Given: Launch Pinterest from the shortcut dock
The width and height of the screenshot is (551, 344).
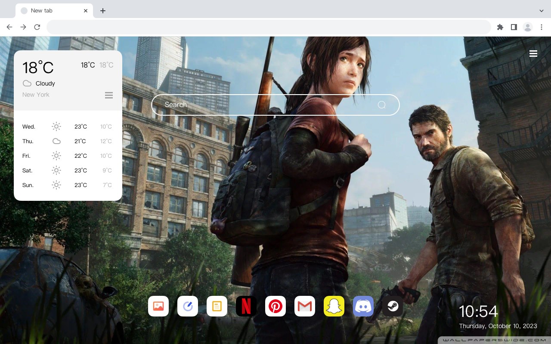Looking at the screenshot, I should 275,306.
